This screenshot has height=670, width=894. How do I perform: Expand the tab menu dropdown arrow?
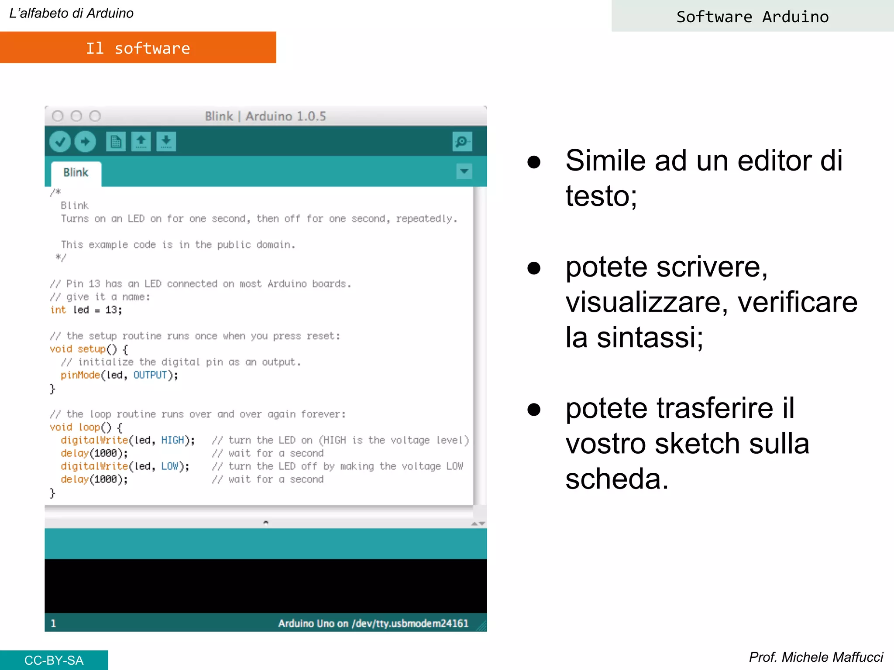(464, 171)
